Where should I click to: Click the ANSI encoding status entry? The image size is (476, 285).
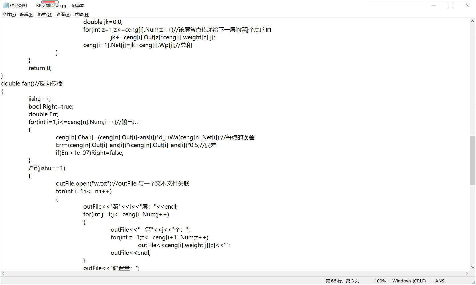click(440, 281)
